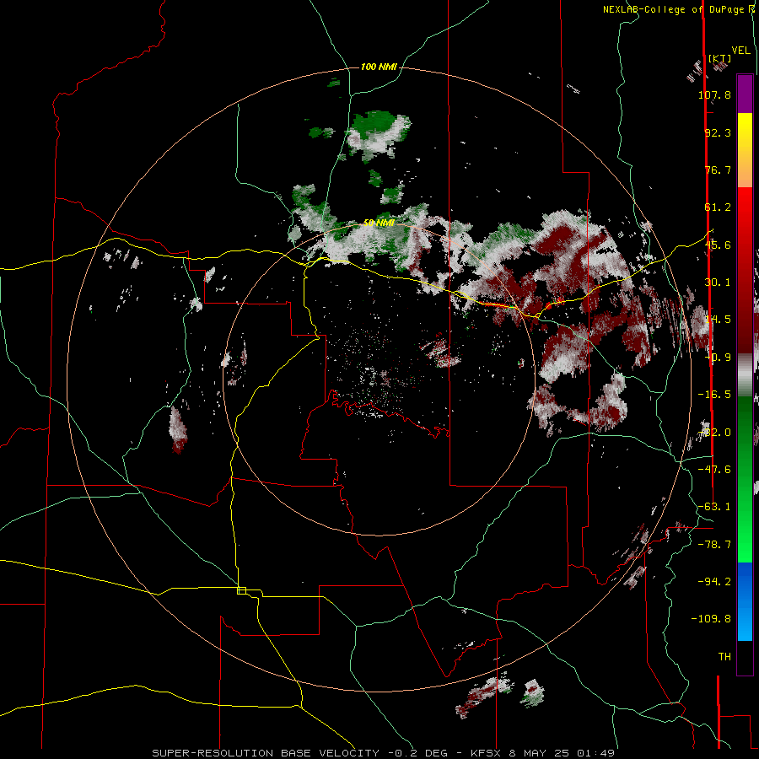
Task: Click the yellow-orange segment of the velocity color bar
Action: [x=745, y=150]
